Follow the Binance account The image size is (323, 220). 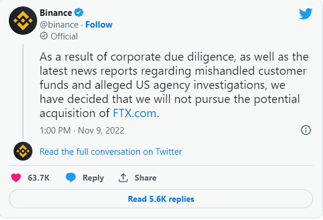pos(99,25)
